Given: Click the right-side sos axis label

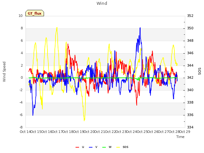Looking at the screenshot, I should [200, 71].
